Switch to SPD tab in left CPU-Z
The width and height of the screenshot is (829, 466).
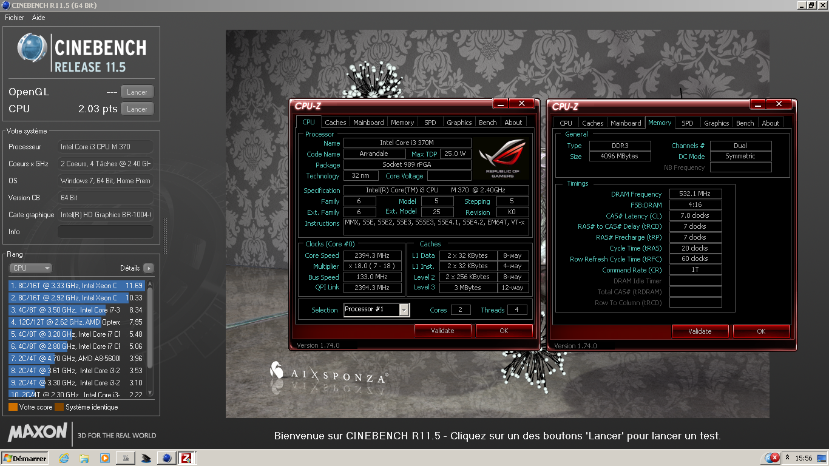[x=430, y=123]
